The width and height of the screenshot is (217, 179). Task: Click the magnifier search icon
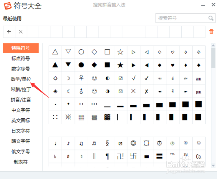211,18
